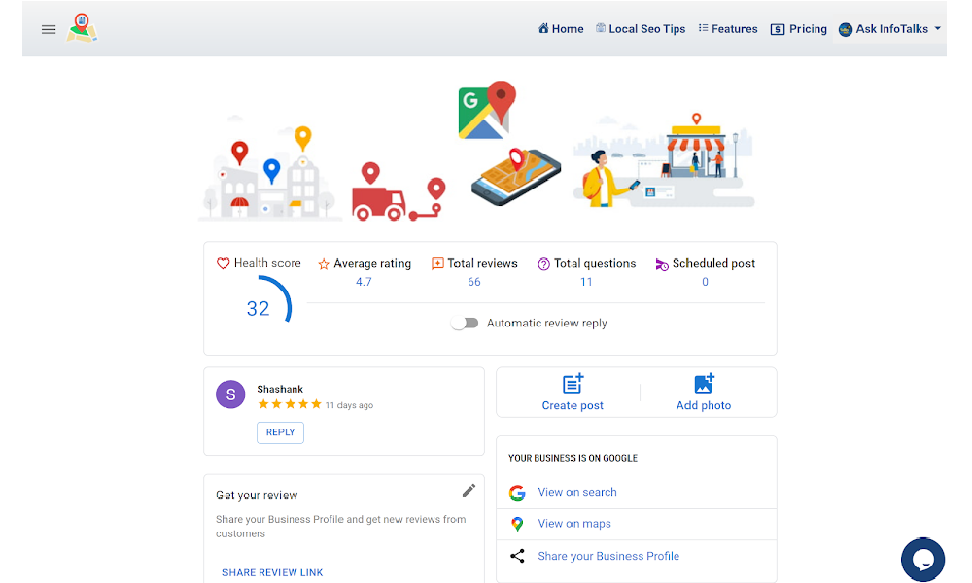This screenshot has height=583, width=972.
Task: Click the Add photo icon
Action: pos(704,384)
